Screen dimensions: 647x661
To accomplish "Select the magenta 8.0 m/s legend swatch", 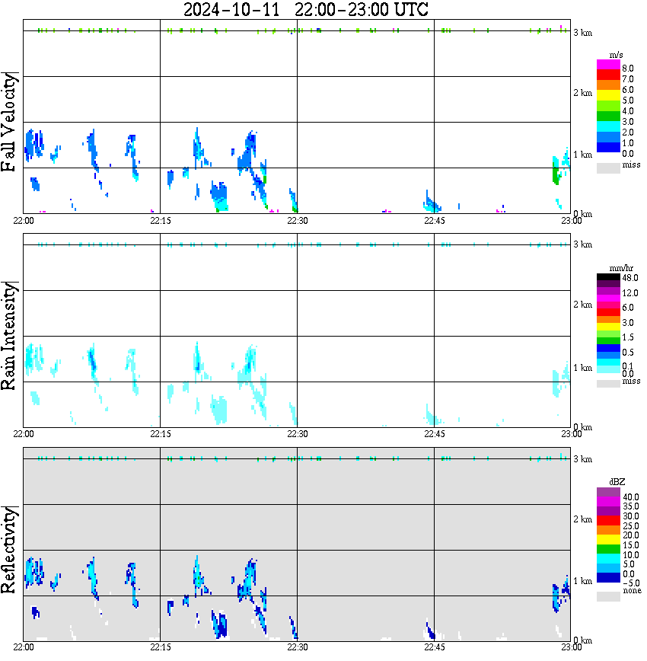I will pos(608,65).
